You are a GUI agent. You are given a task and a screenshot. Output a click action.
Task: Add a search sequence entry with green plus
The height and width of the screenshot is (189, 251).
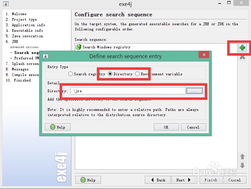(242, 48)
